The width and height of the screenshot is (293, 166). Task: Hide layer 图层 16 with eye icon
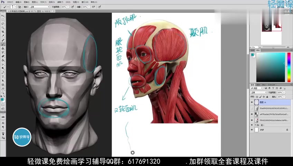252,102
